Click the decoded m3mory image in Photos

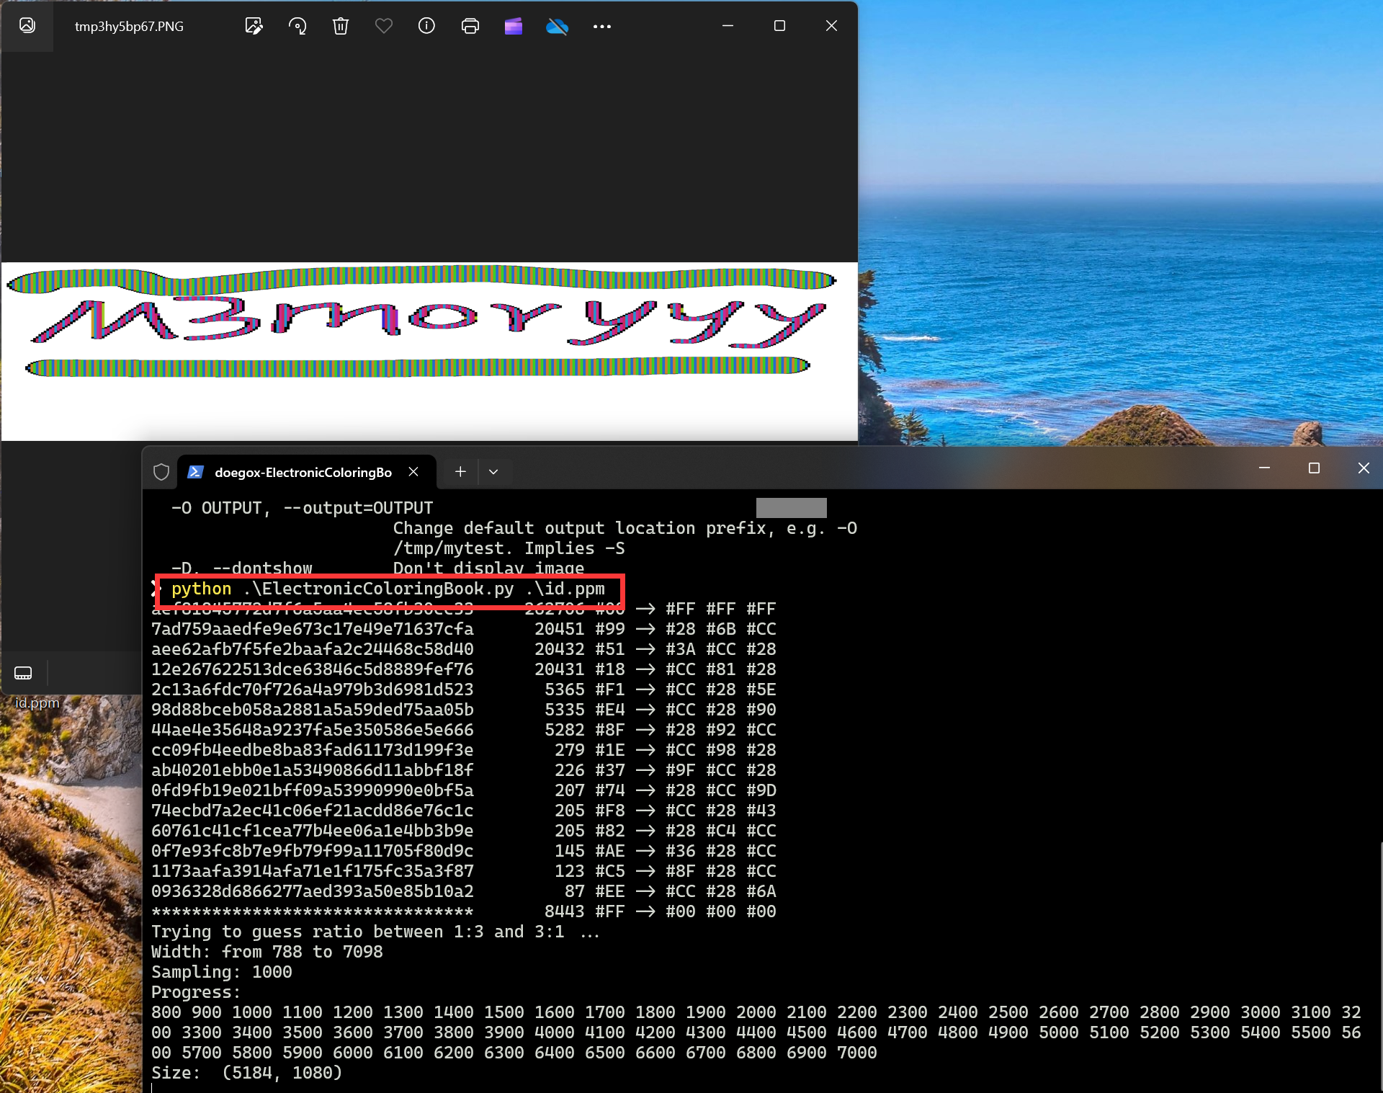click(x=429, y=352)
